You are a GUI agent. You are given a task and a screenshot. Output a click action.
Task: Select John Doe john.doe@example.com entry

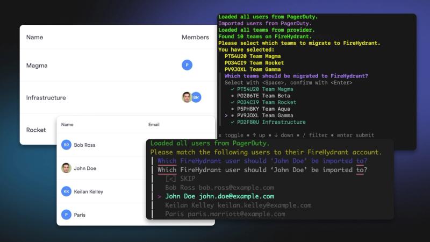[x=219, y=196]
